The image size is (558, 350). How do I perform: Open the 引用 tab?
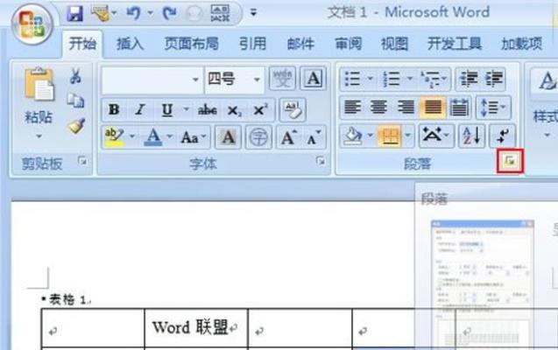point(252,44)
